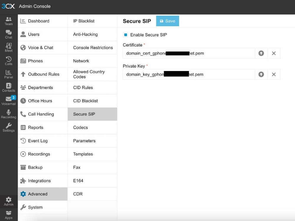This screenshot has width=295, height=221.
Task: Open the Meet sidebar icon
Action: 9,47
